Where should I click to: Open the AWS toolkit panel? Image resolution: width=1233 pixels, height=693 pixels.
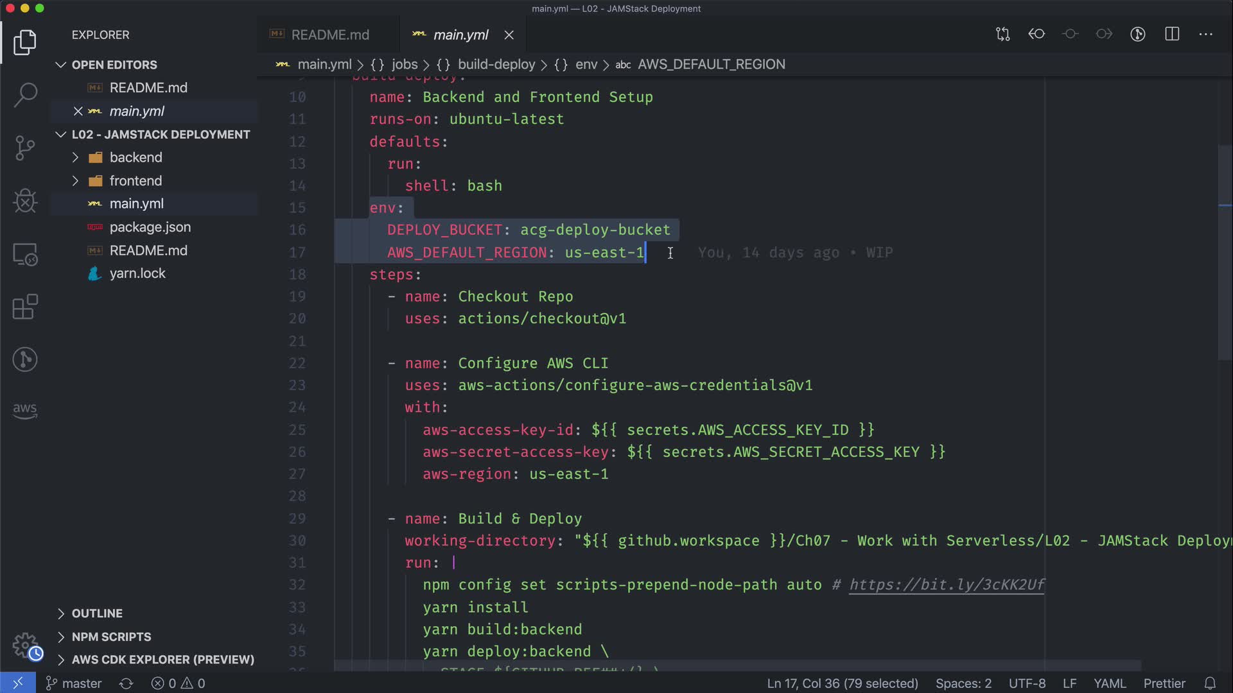click(25, 410)
